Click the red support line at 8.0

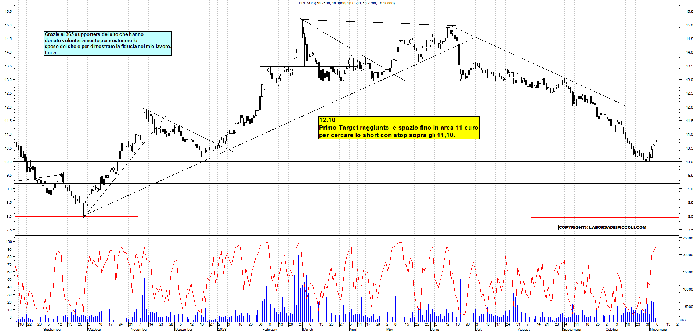pyautogui.click(x=347, y=217)
